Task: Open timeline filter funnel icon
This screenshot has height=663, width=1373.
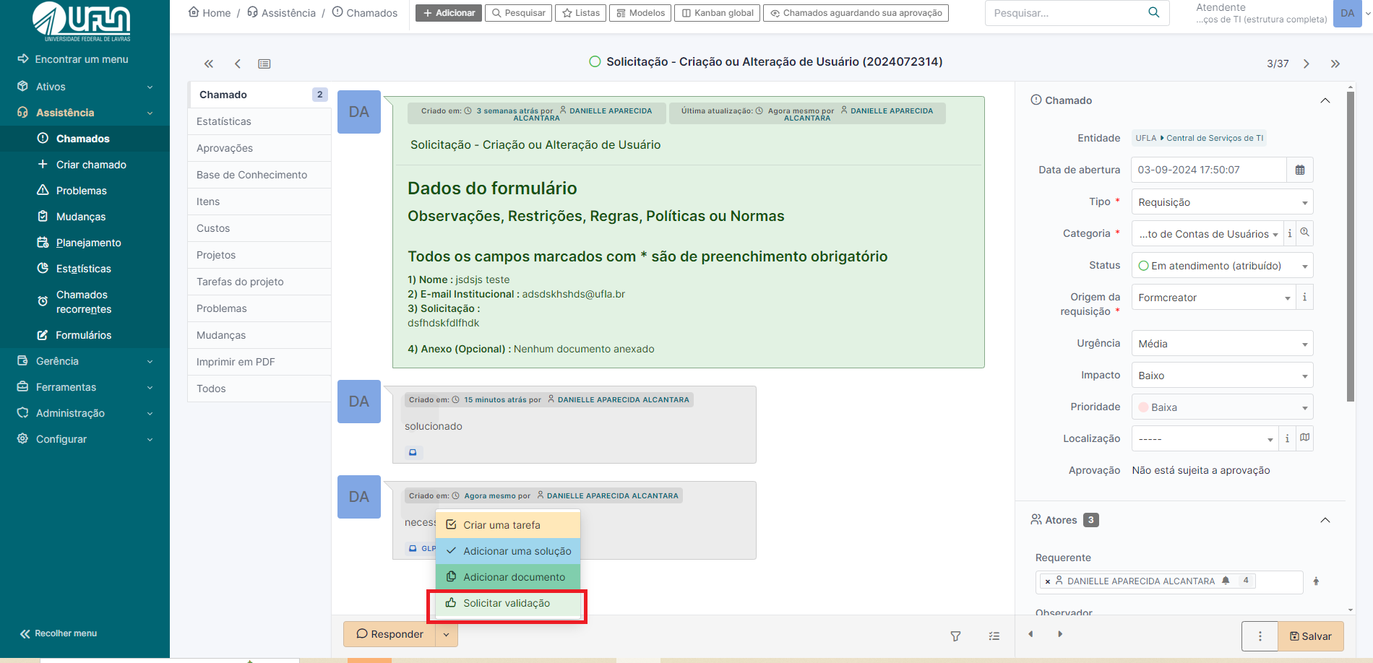Action: [955, 636]
